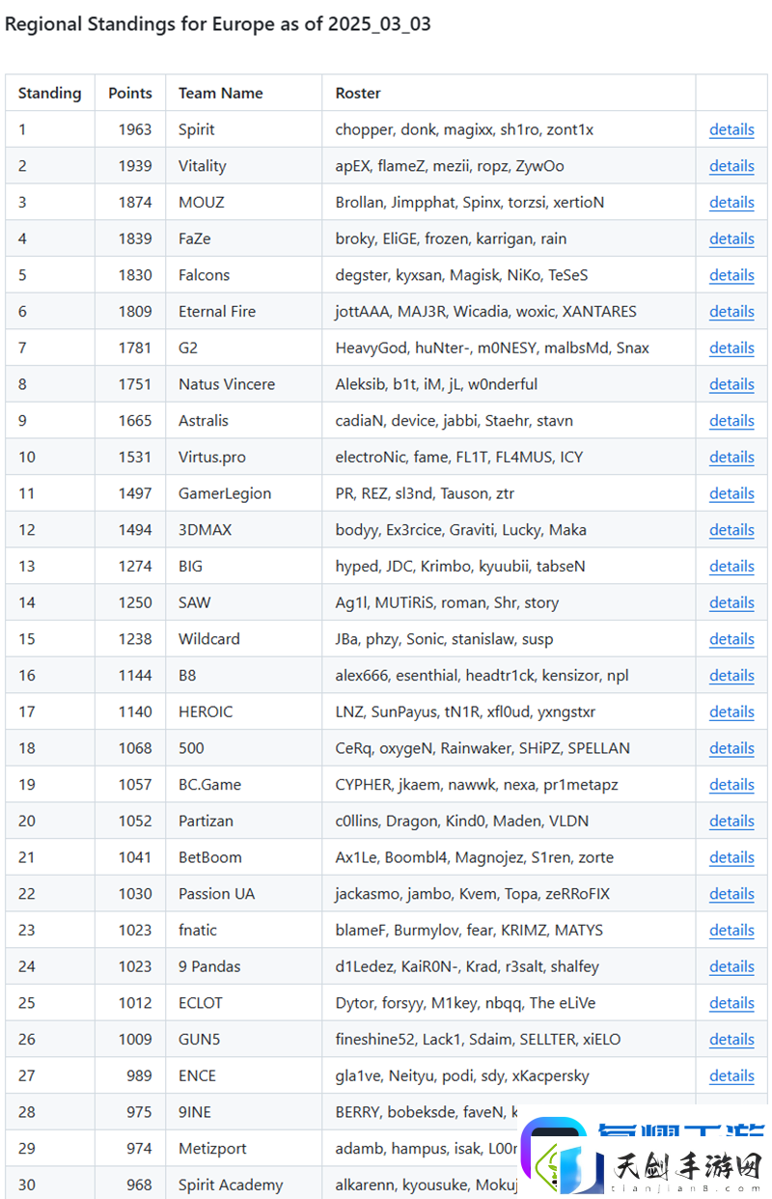Click roster 'hyped, JDC, Krimbo, kyuubii, tabseN'
Image resolution: width=772 pixels, height=1199 pixels.
[460, 567]
